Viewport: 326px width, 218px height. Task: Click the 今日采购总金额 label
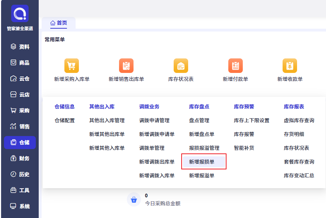click(x=162, y=203)
